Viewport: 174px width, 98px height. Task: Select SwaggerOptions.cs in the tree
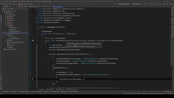(14, 38)
